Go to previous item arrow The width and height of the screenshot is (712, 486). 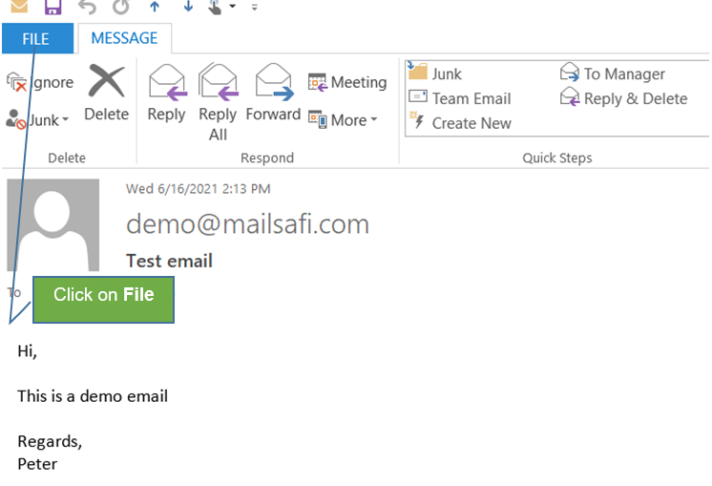click(155, 8)
